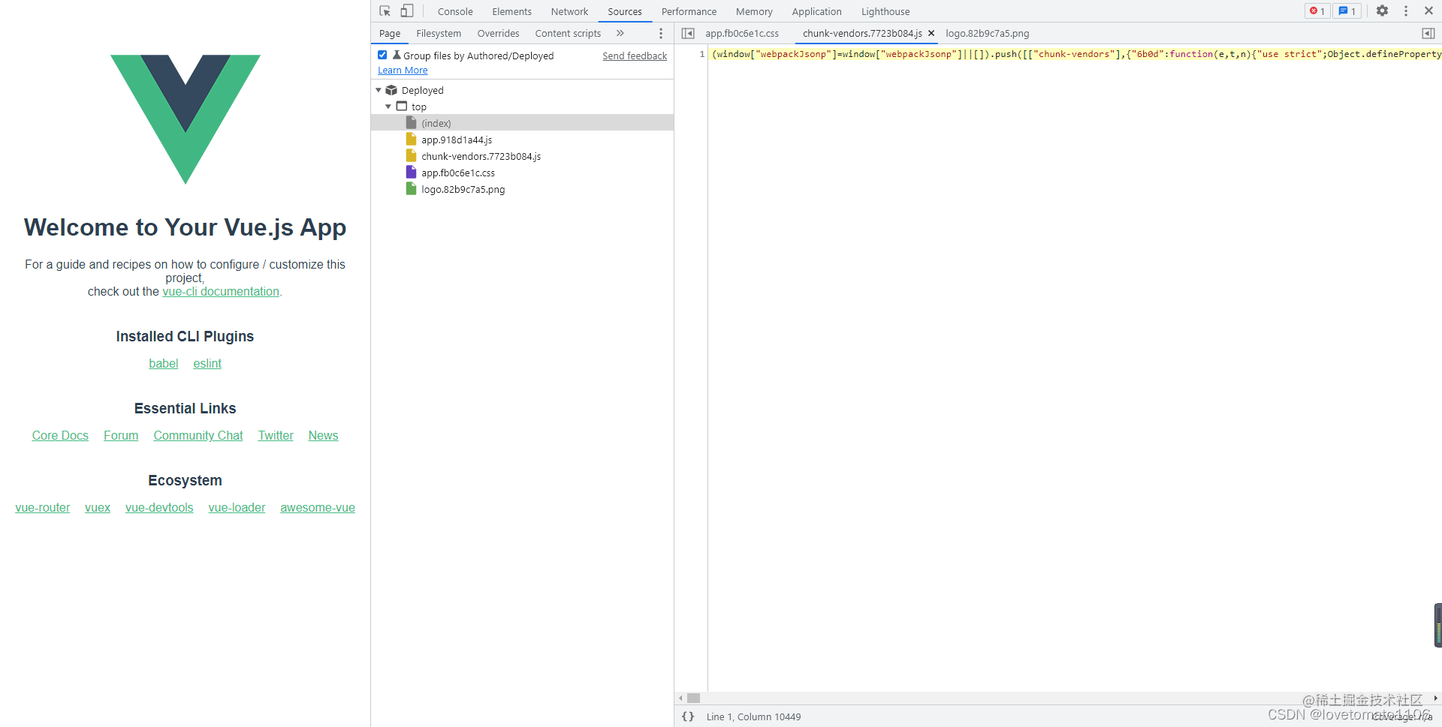The width and height of the screenshot is (1442, 727).
Task: Hide the navigator sidebar icon
Action: (x=688, y=33)
